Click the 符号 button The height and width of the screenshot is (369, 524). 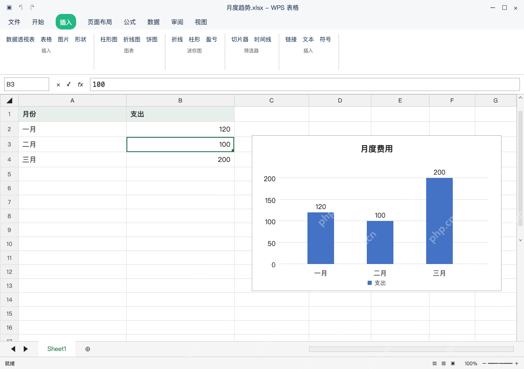[325, 39]
